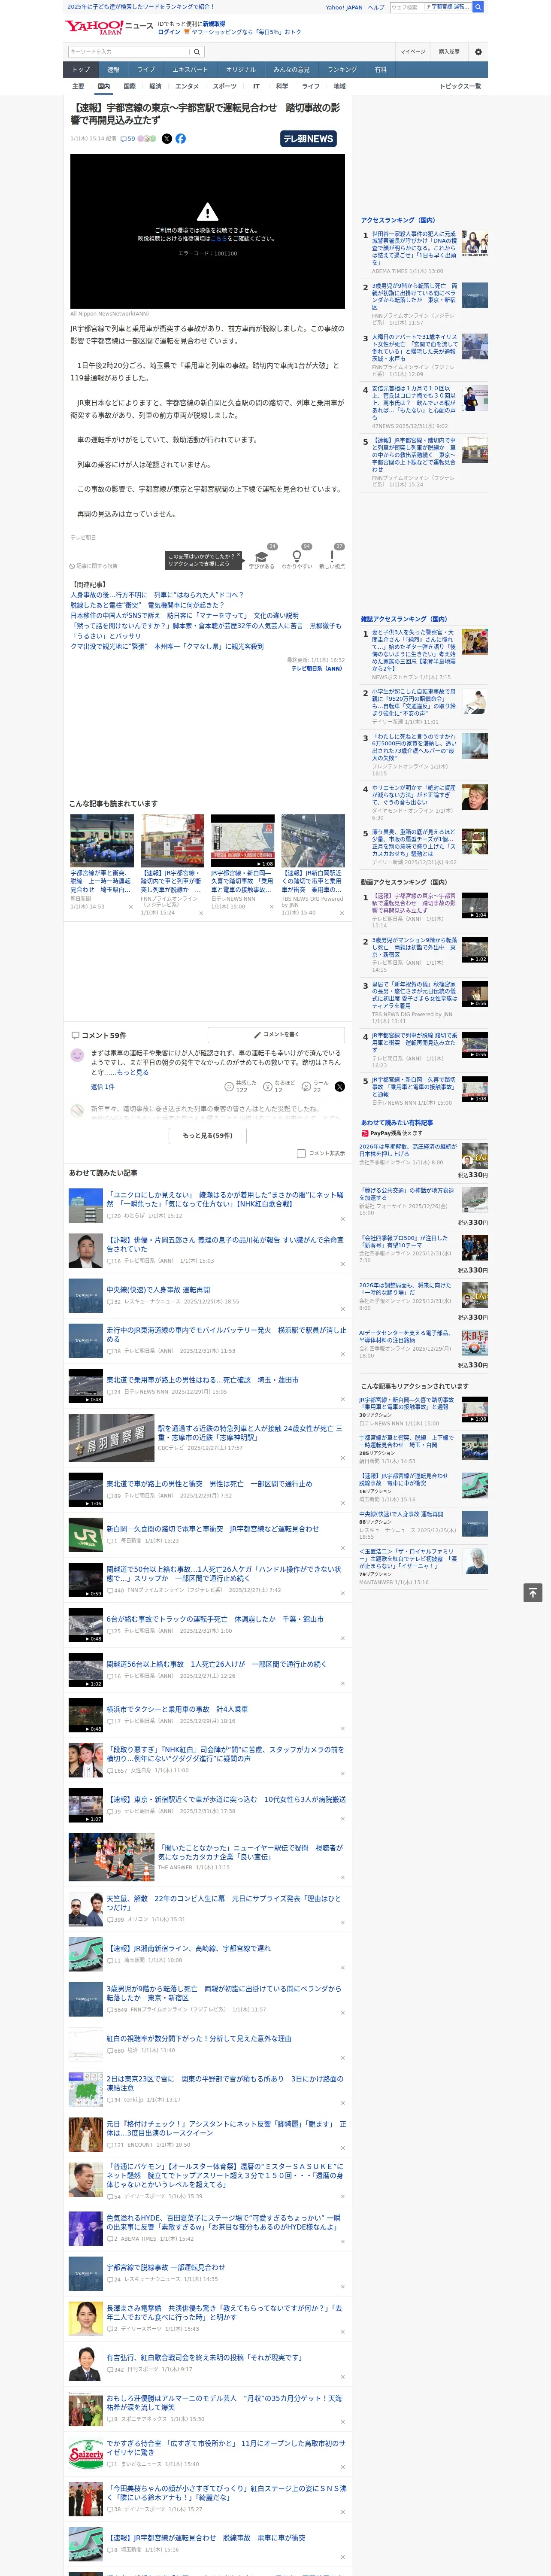Open the 鳥羽警察署 article thumbnail
551x2576 pixels.
[x=111, y=1438]
